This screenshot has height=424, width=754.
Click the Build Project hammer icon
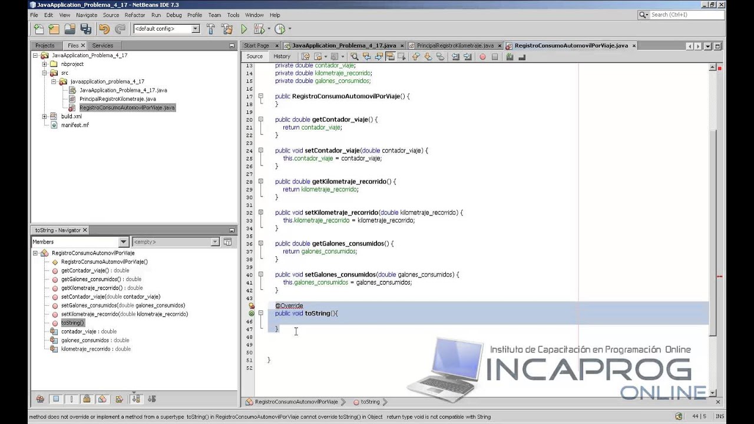point(210,29)
